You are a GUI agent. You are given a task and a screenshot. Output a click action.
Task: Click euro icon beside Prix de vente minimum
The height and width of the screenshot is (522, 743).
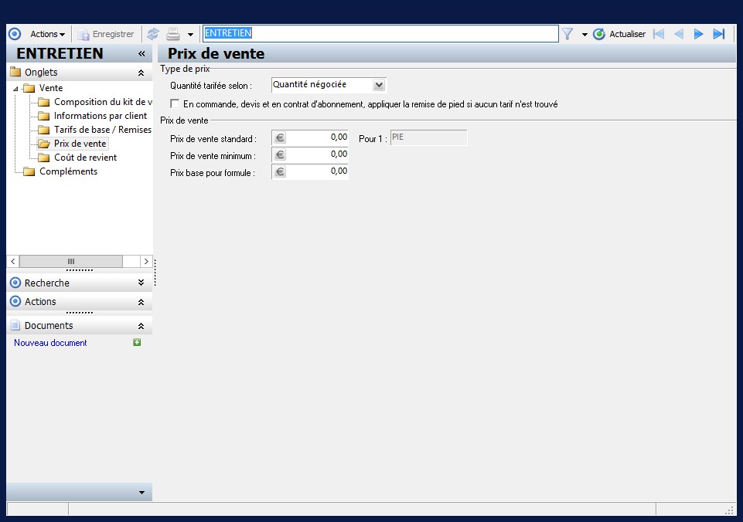[280, 154]
